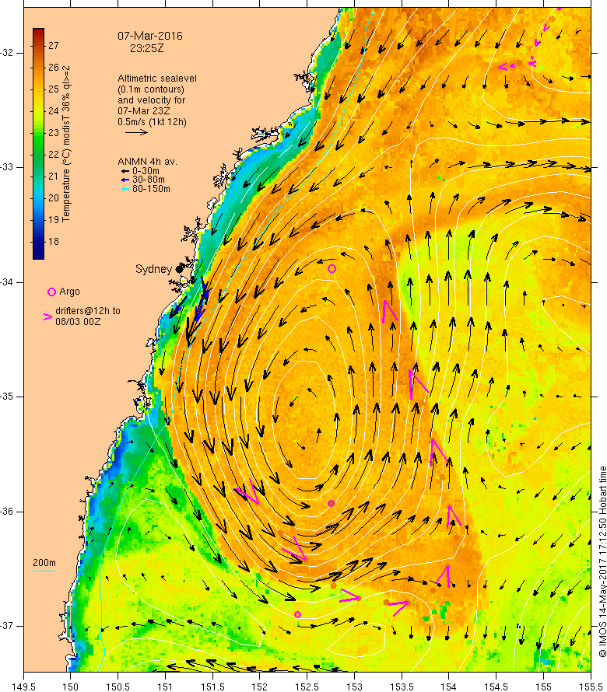Click the -36 latitude axis label
Image resolution: width=607 pixels, height=692 pixels.
[x=7, y=512]
